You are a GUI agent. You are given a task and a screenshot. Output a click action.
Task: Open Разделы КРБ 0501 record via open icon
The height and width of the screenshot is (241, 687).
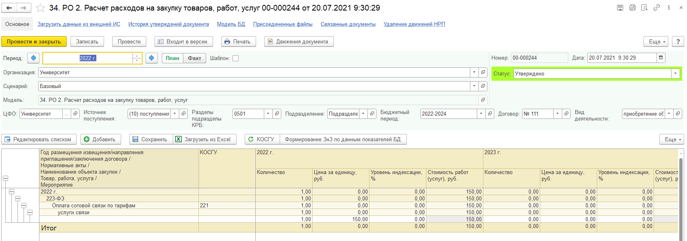(277, 114)
